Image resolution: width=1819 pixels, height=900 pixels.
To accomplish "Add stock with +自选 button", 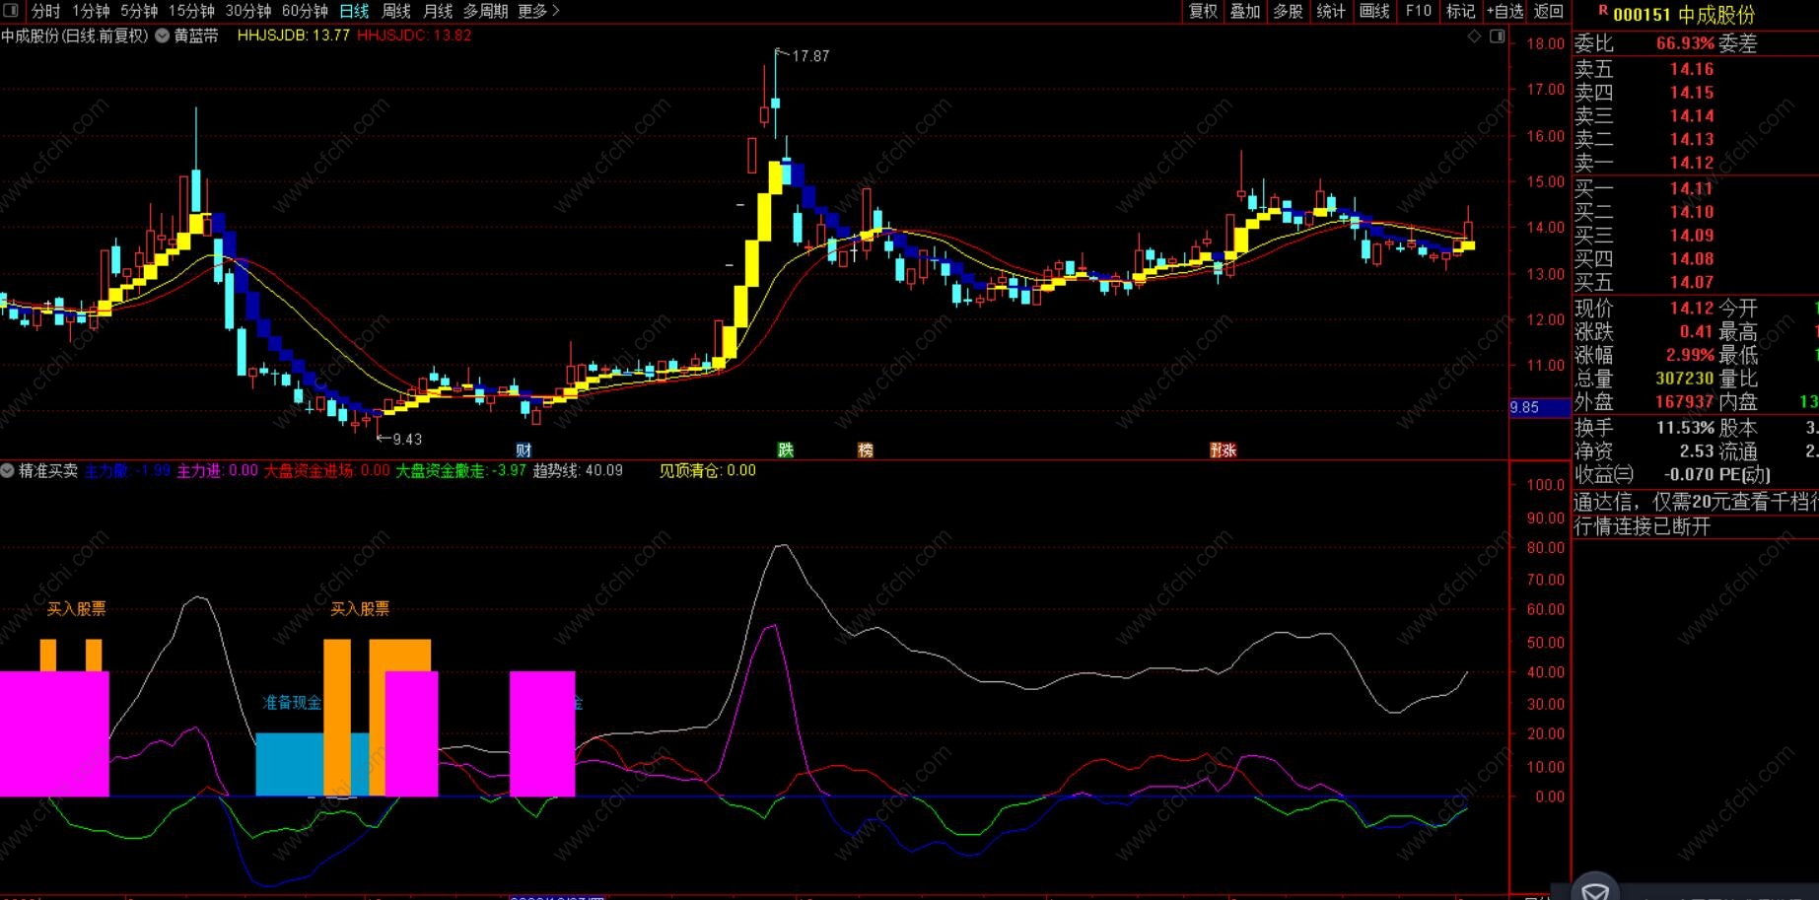I will [x=1504, y=11].
